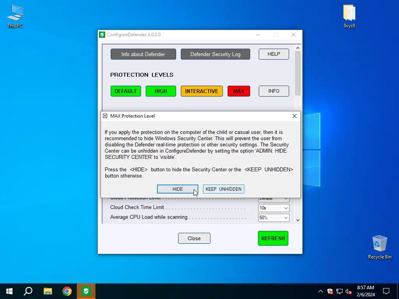Launch Google Chrome from taskbar
Screen dimensions: 399x299
click(x=67, y=291)
